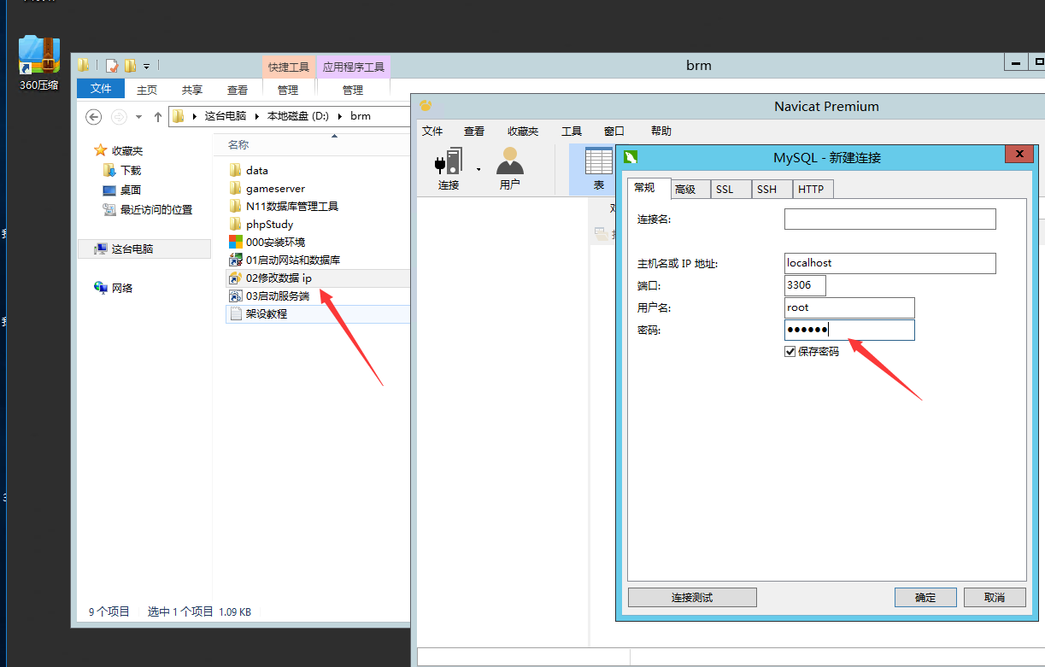The width and height of the screenshot is (1045, 667).
Task: Open the dropdown arrow beside 连接
Action: click(x=478, y=169)
